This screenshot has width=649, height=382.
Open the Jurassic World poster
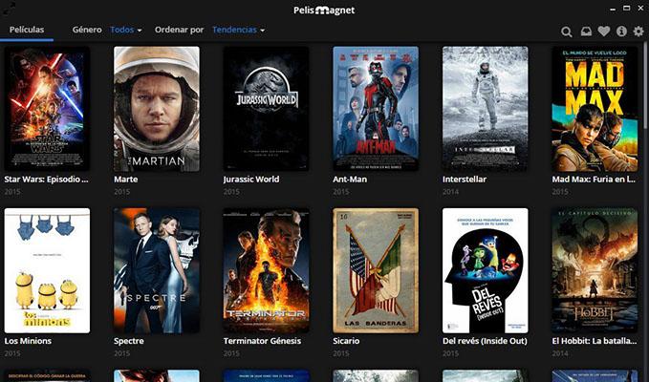click(x=266, y=108)
